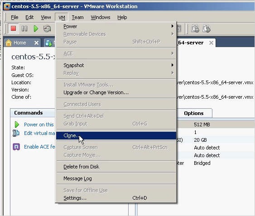
Task: Click the Take Snapshot clock toolbar icon
Action: point(195,29)
